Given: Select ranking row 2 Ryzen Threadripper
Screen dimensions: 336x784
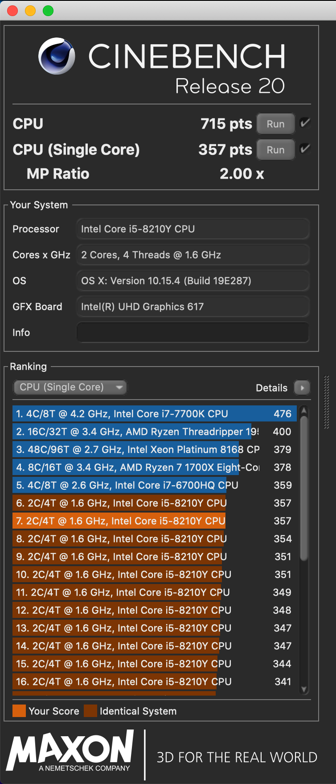Looking at the screenshot, I should coord(154,432).
